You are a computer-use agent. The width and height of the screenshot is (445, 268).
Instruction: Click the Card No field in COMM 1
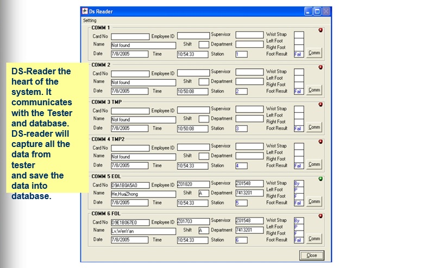130,36
